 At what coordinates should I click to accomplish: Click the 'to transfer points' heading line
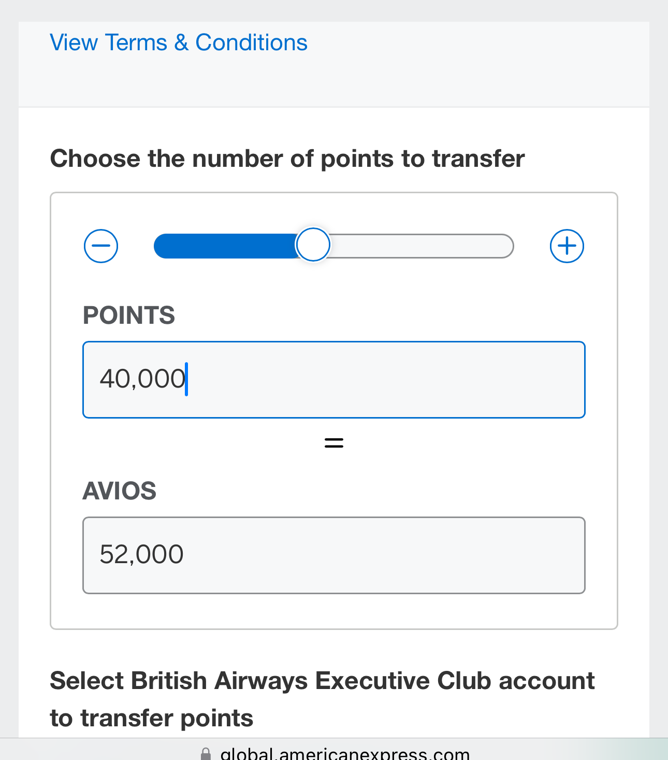click(152, 718)
